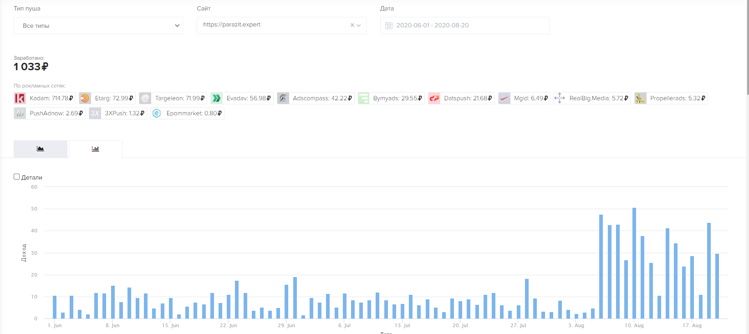Click the Kadam network logo icon
The height and width of the screenshot is (334, 749).
click(x=20, y=98)
